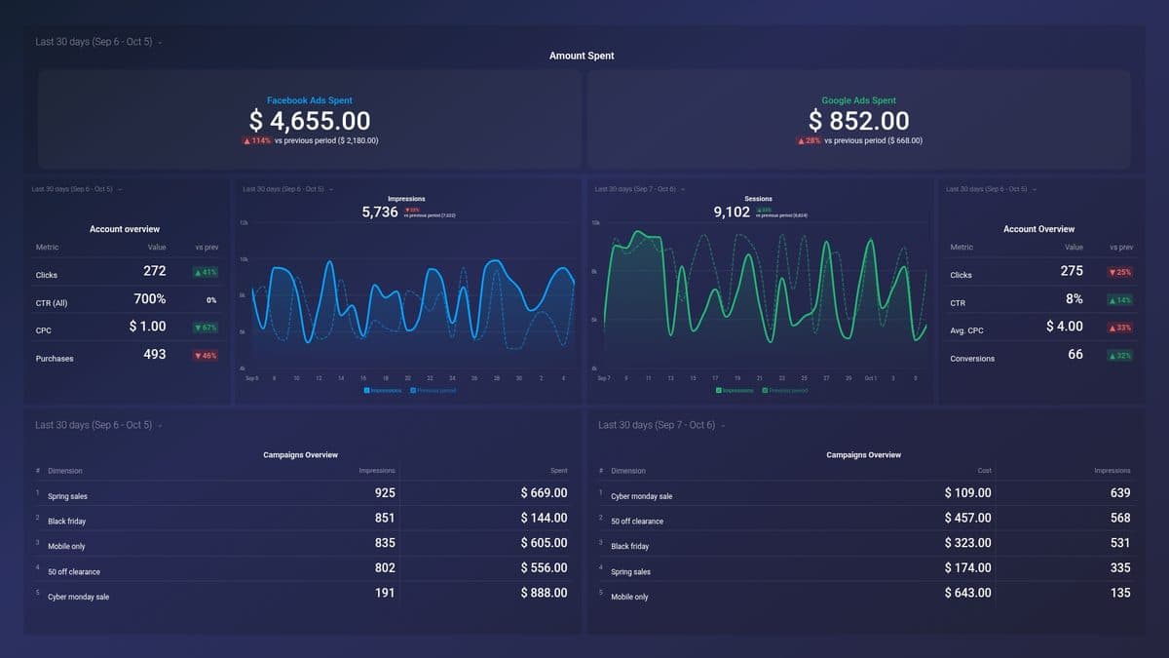
Task: Select CTR (All) row showing 700%
Action: pyautogui.click(x=126, y=300)
